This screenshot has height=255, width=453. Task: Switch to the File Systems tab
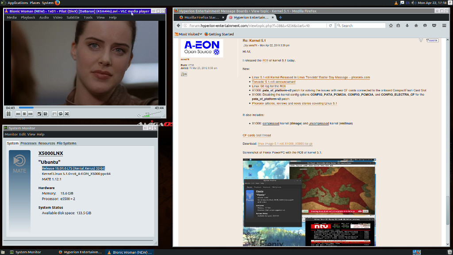(x=66, y=143)
